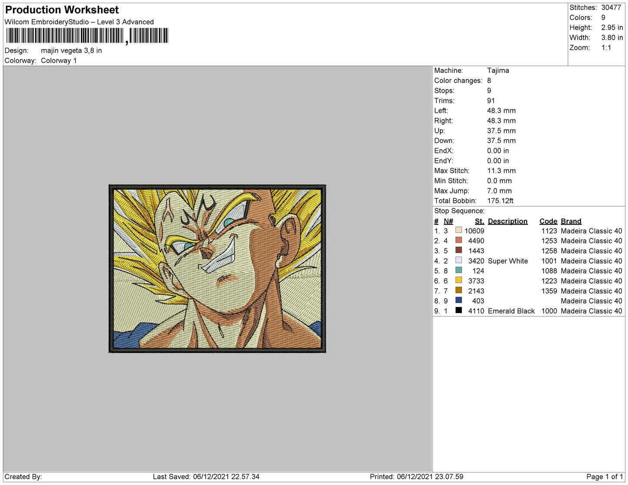Select the Emerald Black color swatch
The width and height of the screenshot is (628, 485).
pos(459,310)
